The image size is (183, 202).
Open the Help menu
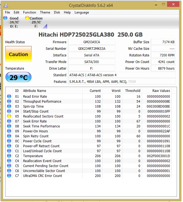(67, 12)
